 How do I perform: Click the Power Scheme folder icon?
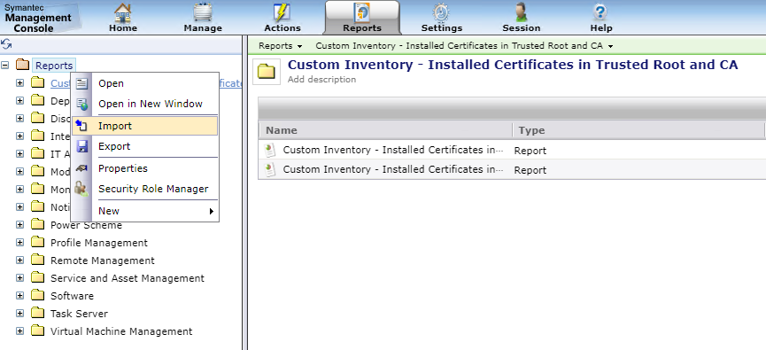pos(37,225)
